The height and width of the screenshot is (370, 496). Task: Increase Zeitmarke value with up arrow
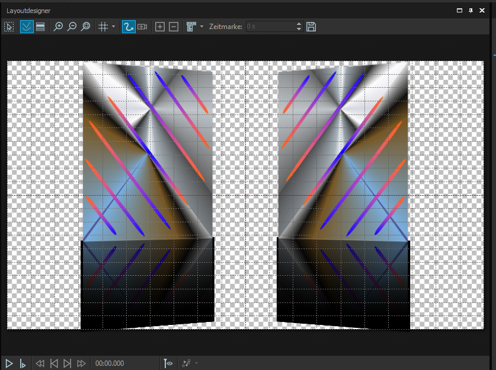point(299,24)
